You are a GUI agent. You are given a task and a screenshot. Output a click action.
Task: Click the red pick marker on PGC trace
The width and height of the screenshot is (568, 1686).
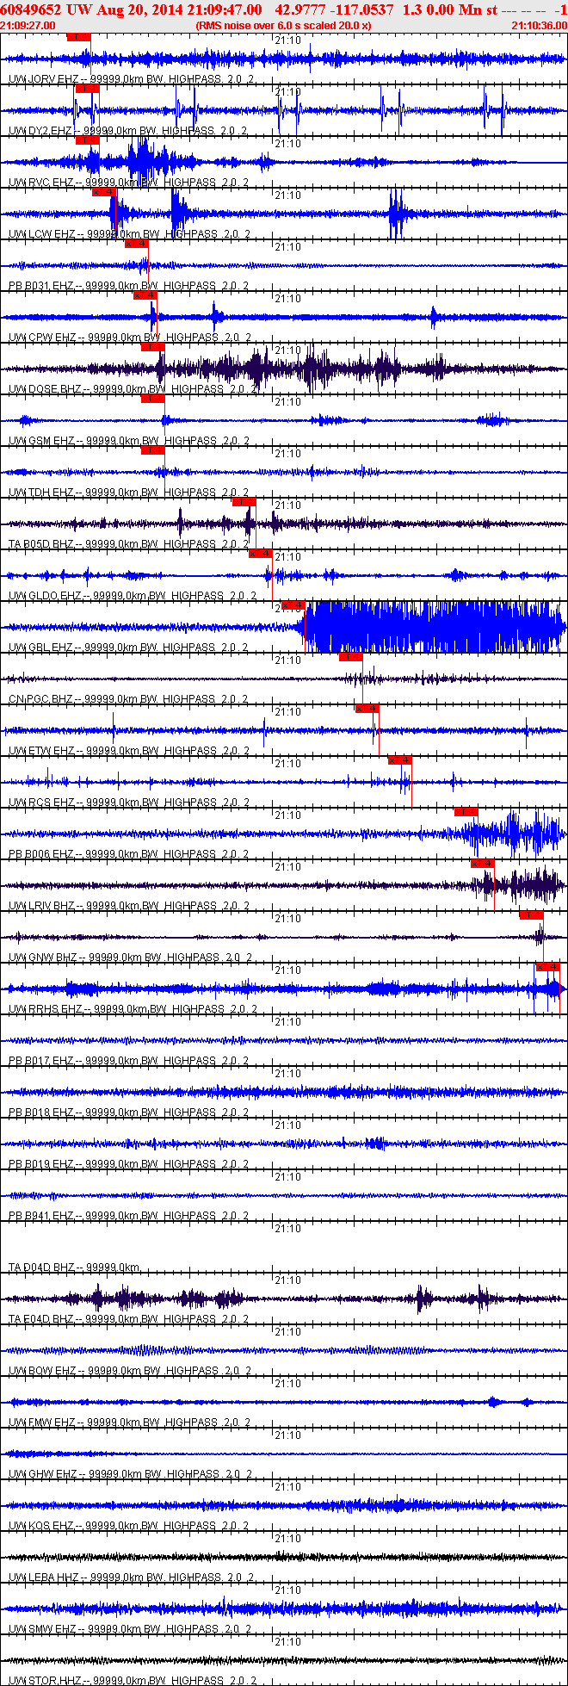[x=350, y=657]
